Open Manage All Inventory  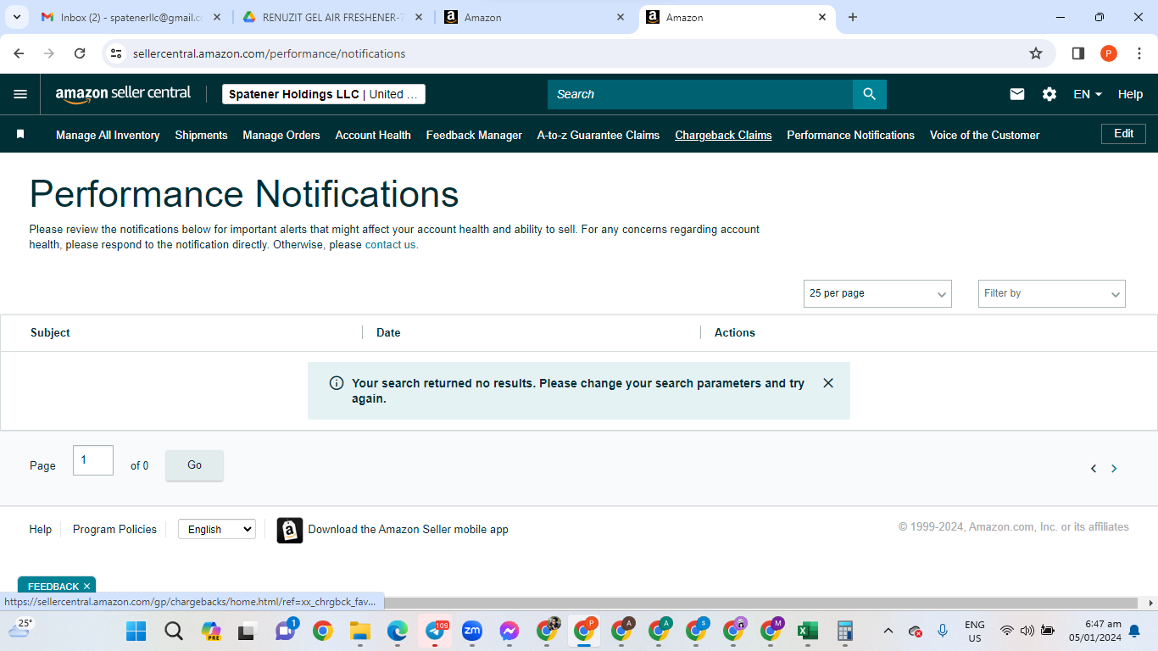click(x=108, y=135)
